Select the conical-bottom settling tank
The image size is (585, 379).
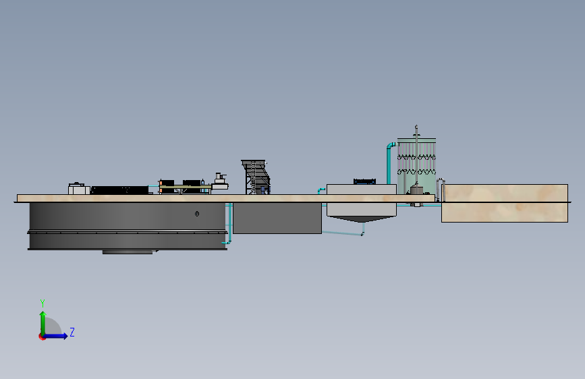point(362,203)
